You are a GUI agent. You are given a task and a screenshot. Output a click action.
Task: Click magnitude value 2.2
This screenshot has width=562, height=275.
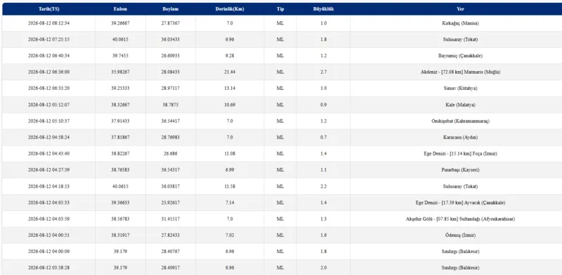[x=323, y=186]
